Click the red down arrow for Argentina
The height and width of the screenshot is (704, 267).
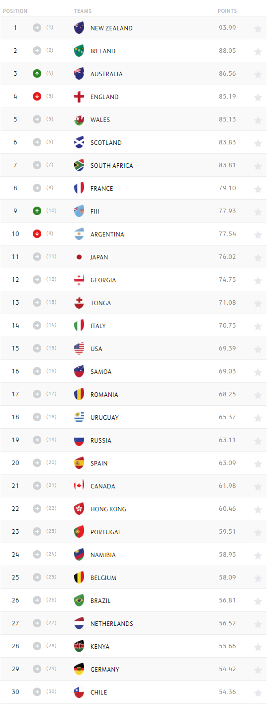[36, 234]
